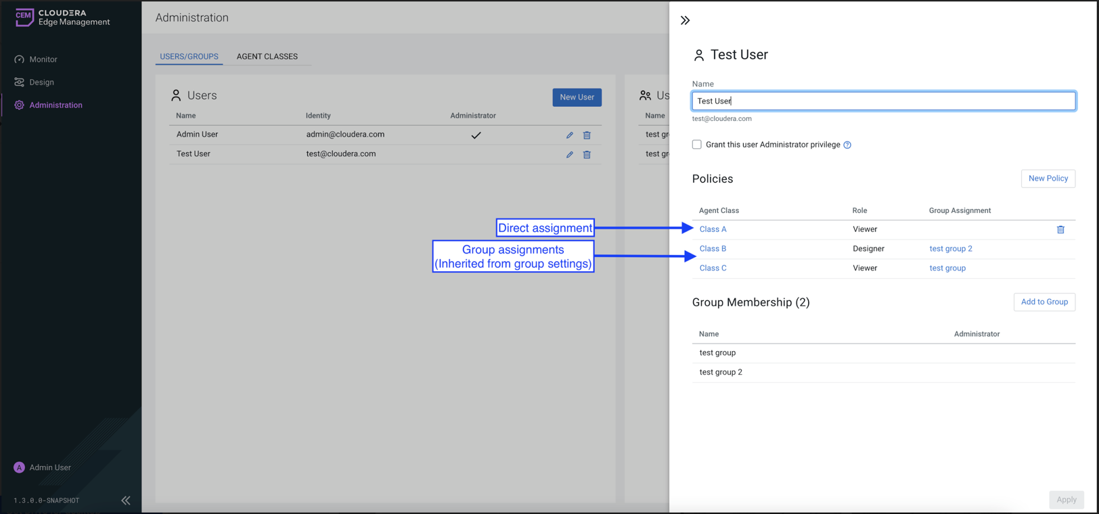Open the Monitor section in sidebar
Screen dimensions: 1099x514
coord(43,60)
